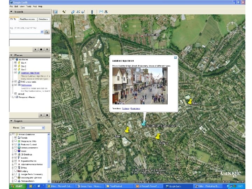The width and height of the screenshot is (252, 189).
Task: Toggle the Terrain layer checkbox
Action: click(x=15, y=138)
